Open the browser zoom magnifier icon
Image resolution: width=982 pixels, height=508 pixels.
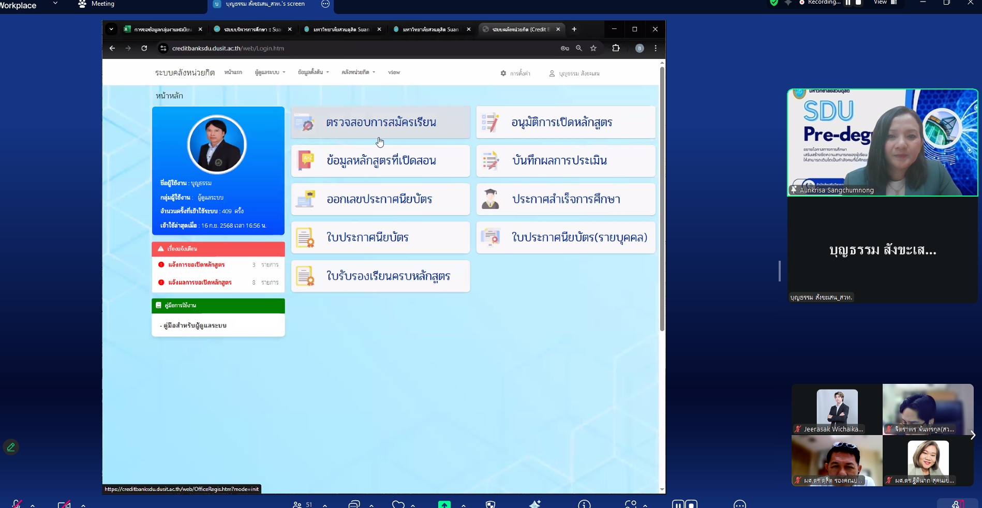579,48
